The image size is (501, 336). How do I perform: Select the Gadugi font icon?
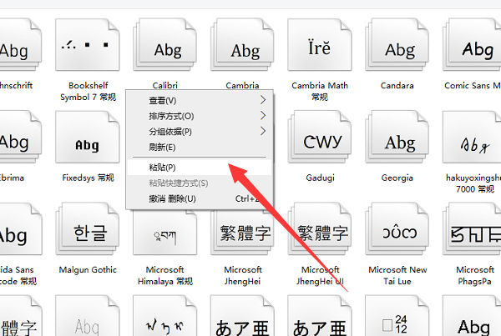tap(320, 137)
